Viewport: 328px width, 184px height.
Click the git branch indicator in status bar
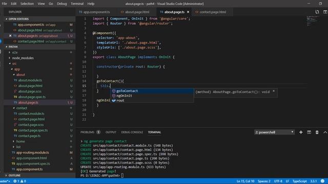click(5, 181)
